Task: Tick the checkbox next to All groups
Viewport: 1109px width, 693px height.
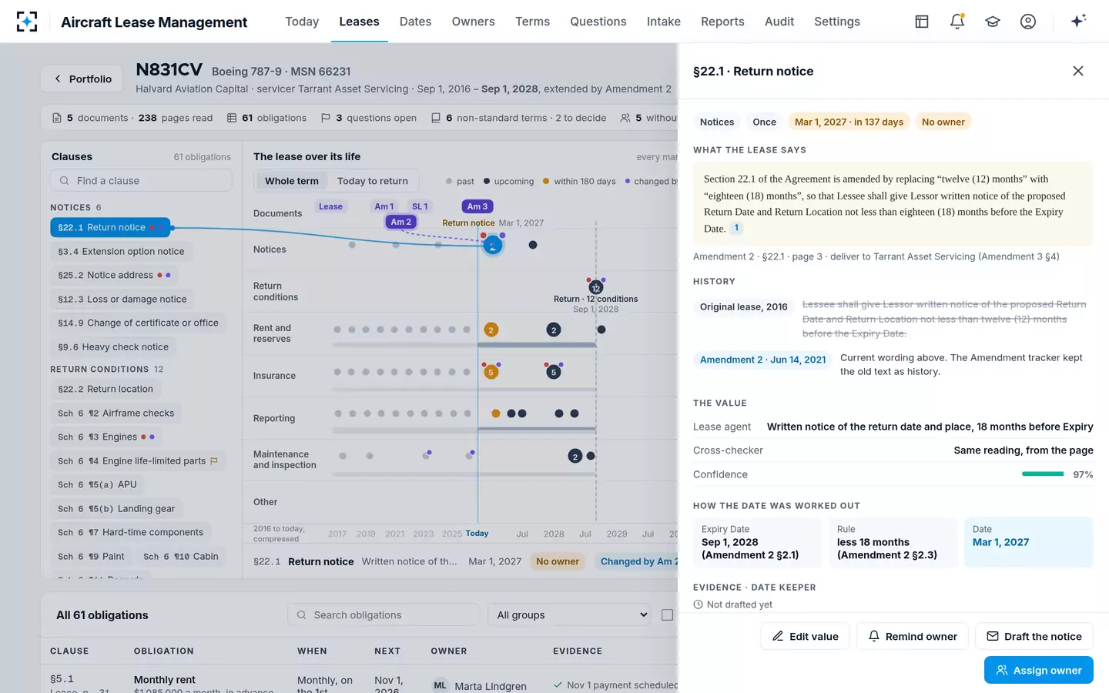Action: click(667, 615)
